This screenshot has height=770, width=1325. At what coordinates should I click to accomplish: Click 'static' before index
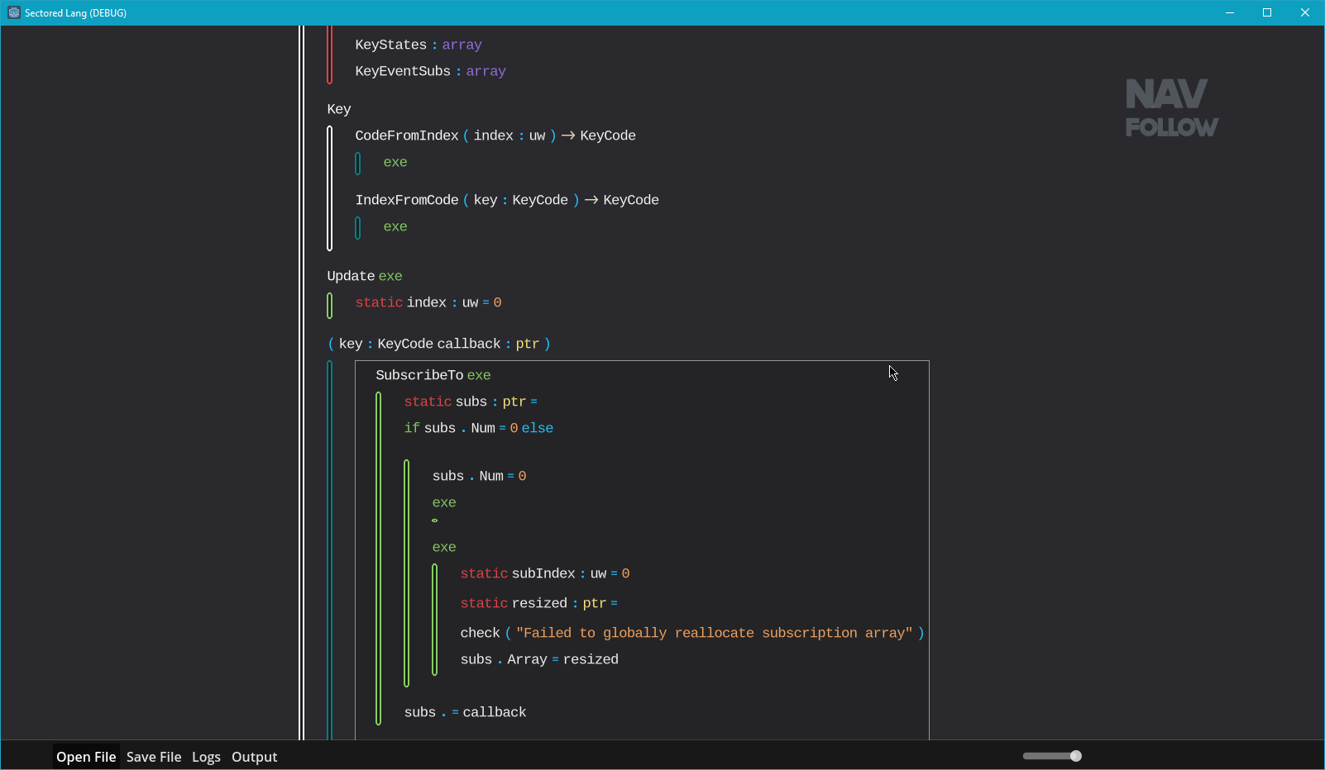tap(379, 302)
